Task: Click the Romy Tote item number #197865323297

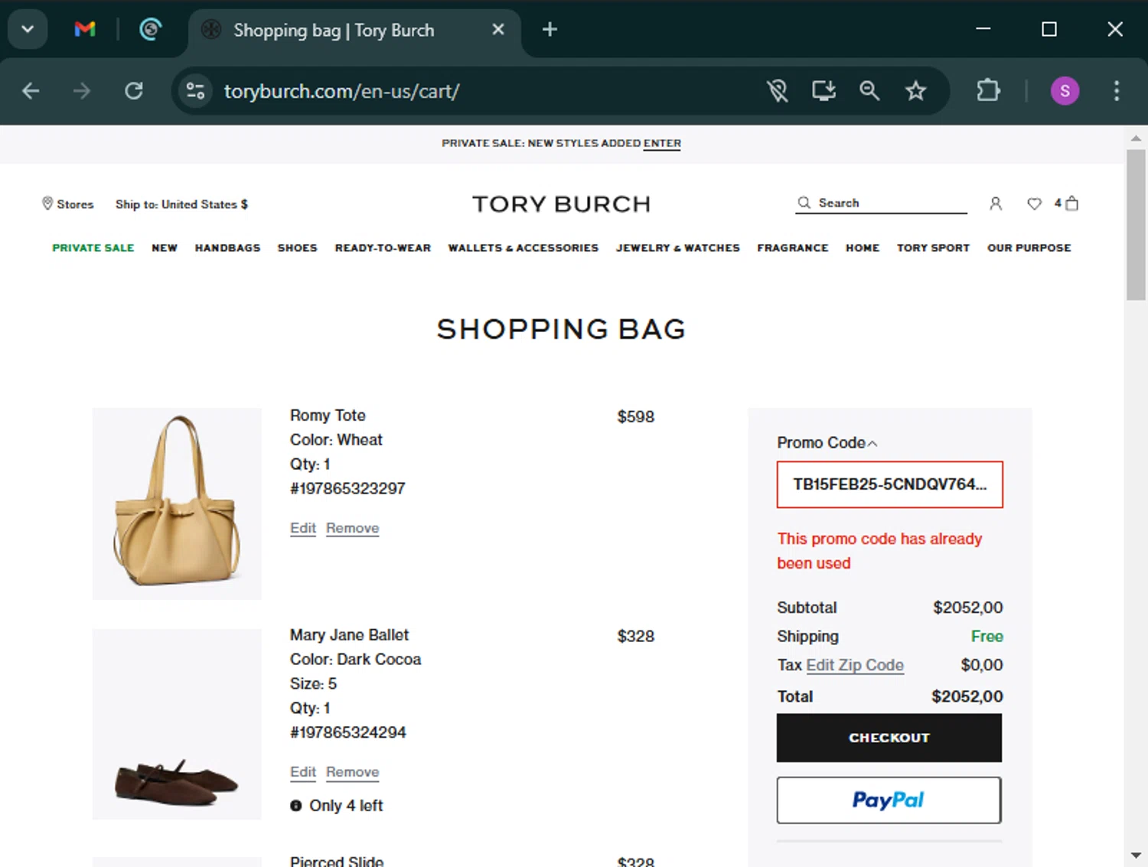Action: tap(347, 488)
